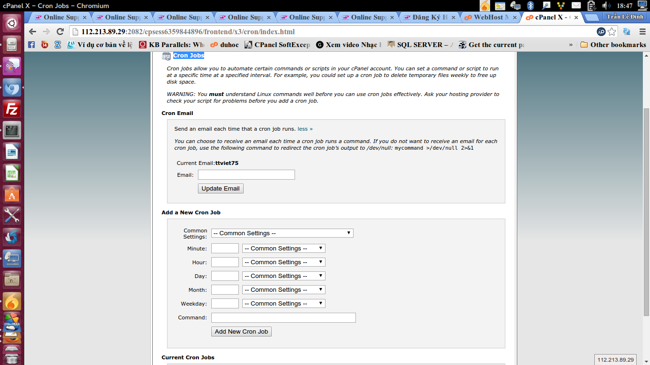Image resolution: width=650 pixels, height=365 pixels.
Task: Open the battery indicator in top panel
Action: click(591, 6)
